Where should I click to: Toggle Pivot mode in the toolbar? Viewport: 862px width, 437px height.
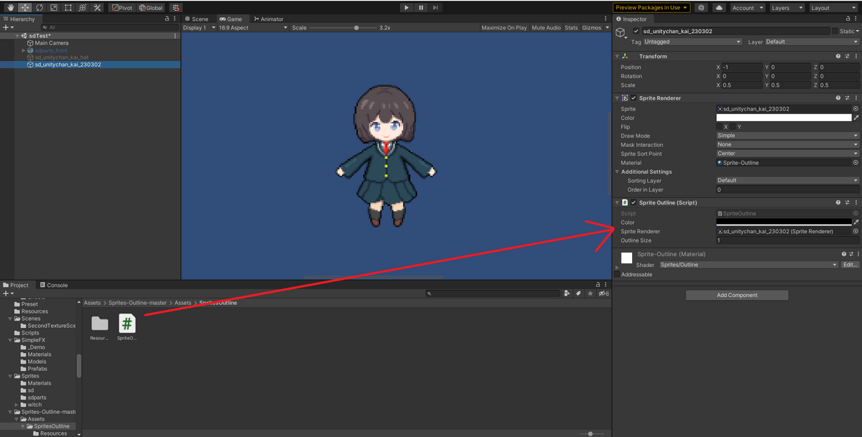pyautogui.click(x=121, y=7)
